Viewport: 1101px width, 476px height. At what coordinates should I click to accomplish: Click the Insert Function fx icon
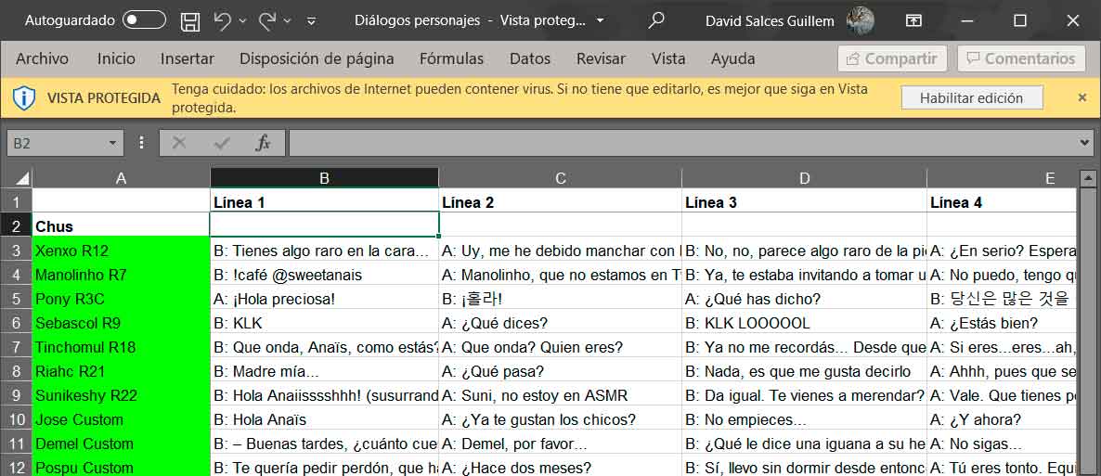(x=263, y=143)
